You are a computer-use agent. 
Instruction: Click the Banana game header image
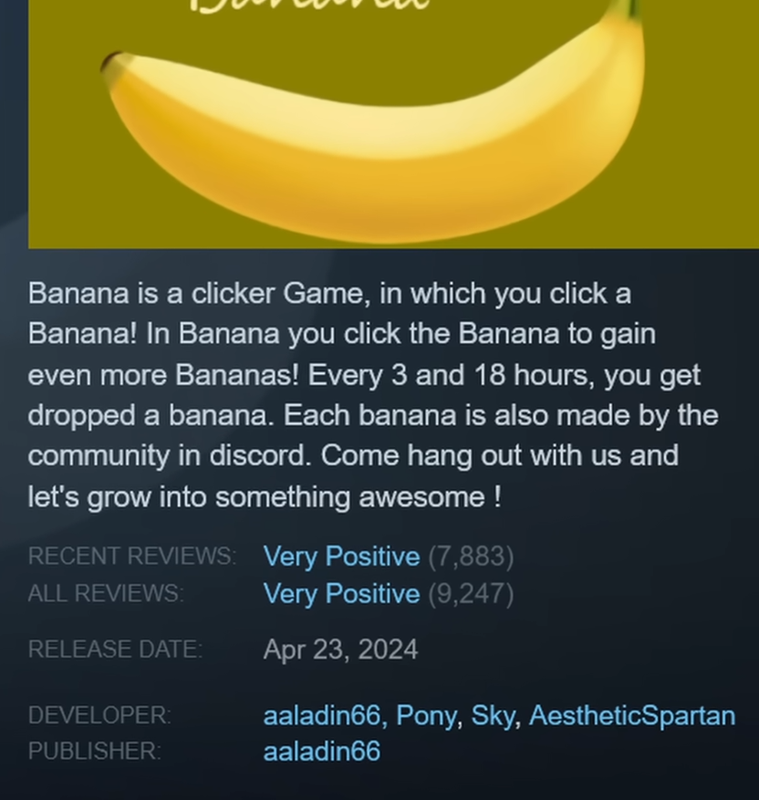pyautogui.click(x=393, y=124)
